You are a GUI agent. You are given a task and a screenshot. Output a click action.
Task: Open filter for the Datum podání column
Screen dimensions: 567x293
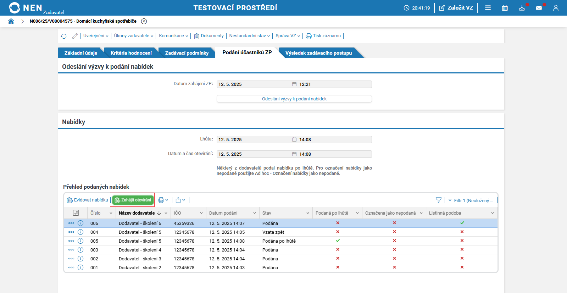255,213
